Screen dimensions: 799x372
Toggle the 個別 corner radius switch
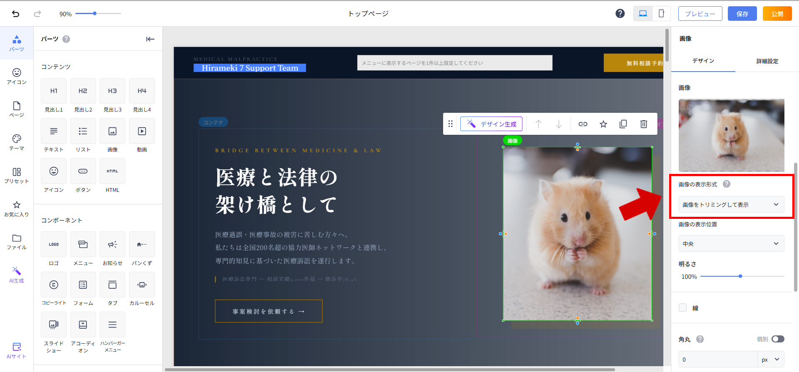[x=777, y=339]
